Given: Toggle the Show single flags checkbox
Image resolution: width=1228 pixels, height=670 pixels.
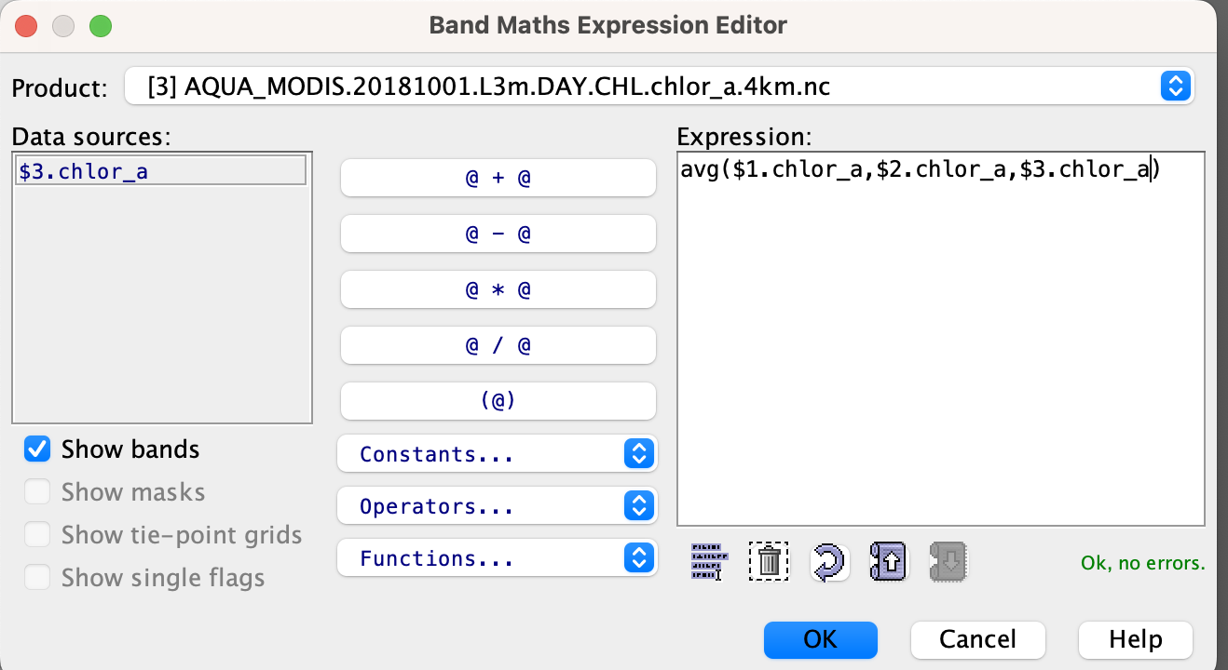Looking at the screenshot, I should coord(37,578).
